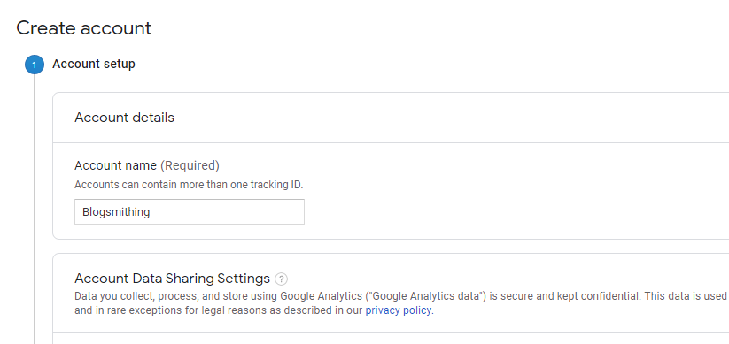Click the vertical stepper line below step 1
Viewport: 729px width, 344px height.
[34, 209]
